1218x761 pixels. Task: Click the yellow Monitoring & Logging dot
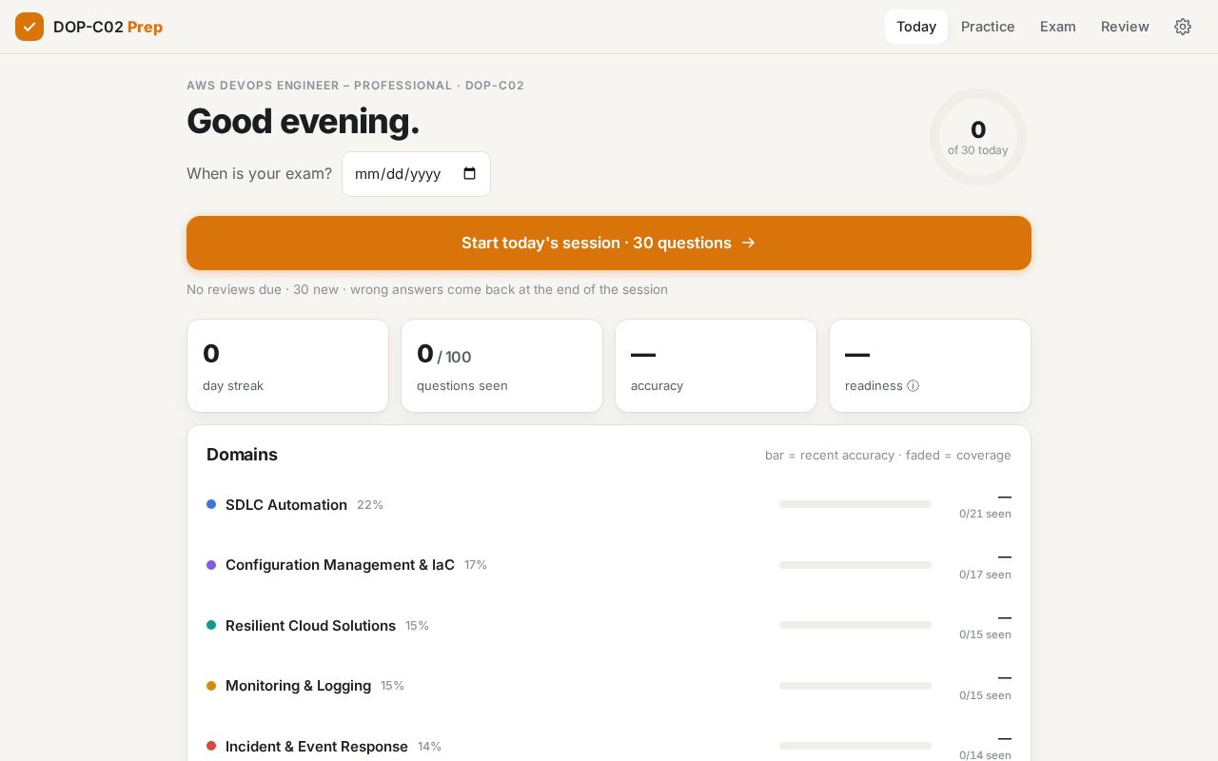pos(211,686)
